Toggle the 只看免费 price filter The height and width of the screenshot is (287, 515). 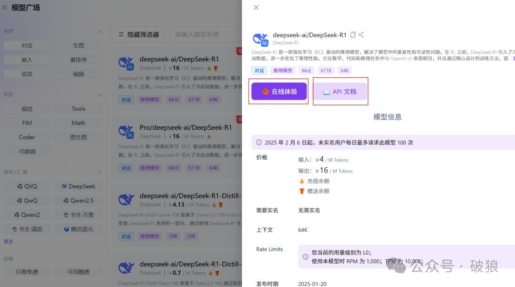point(27,272)
